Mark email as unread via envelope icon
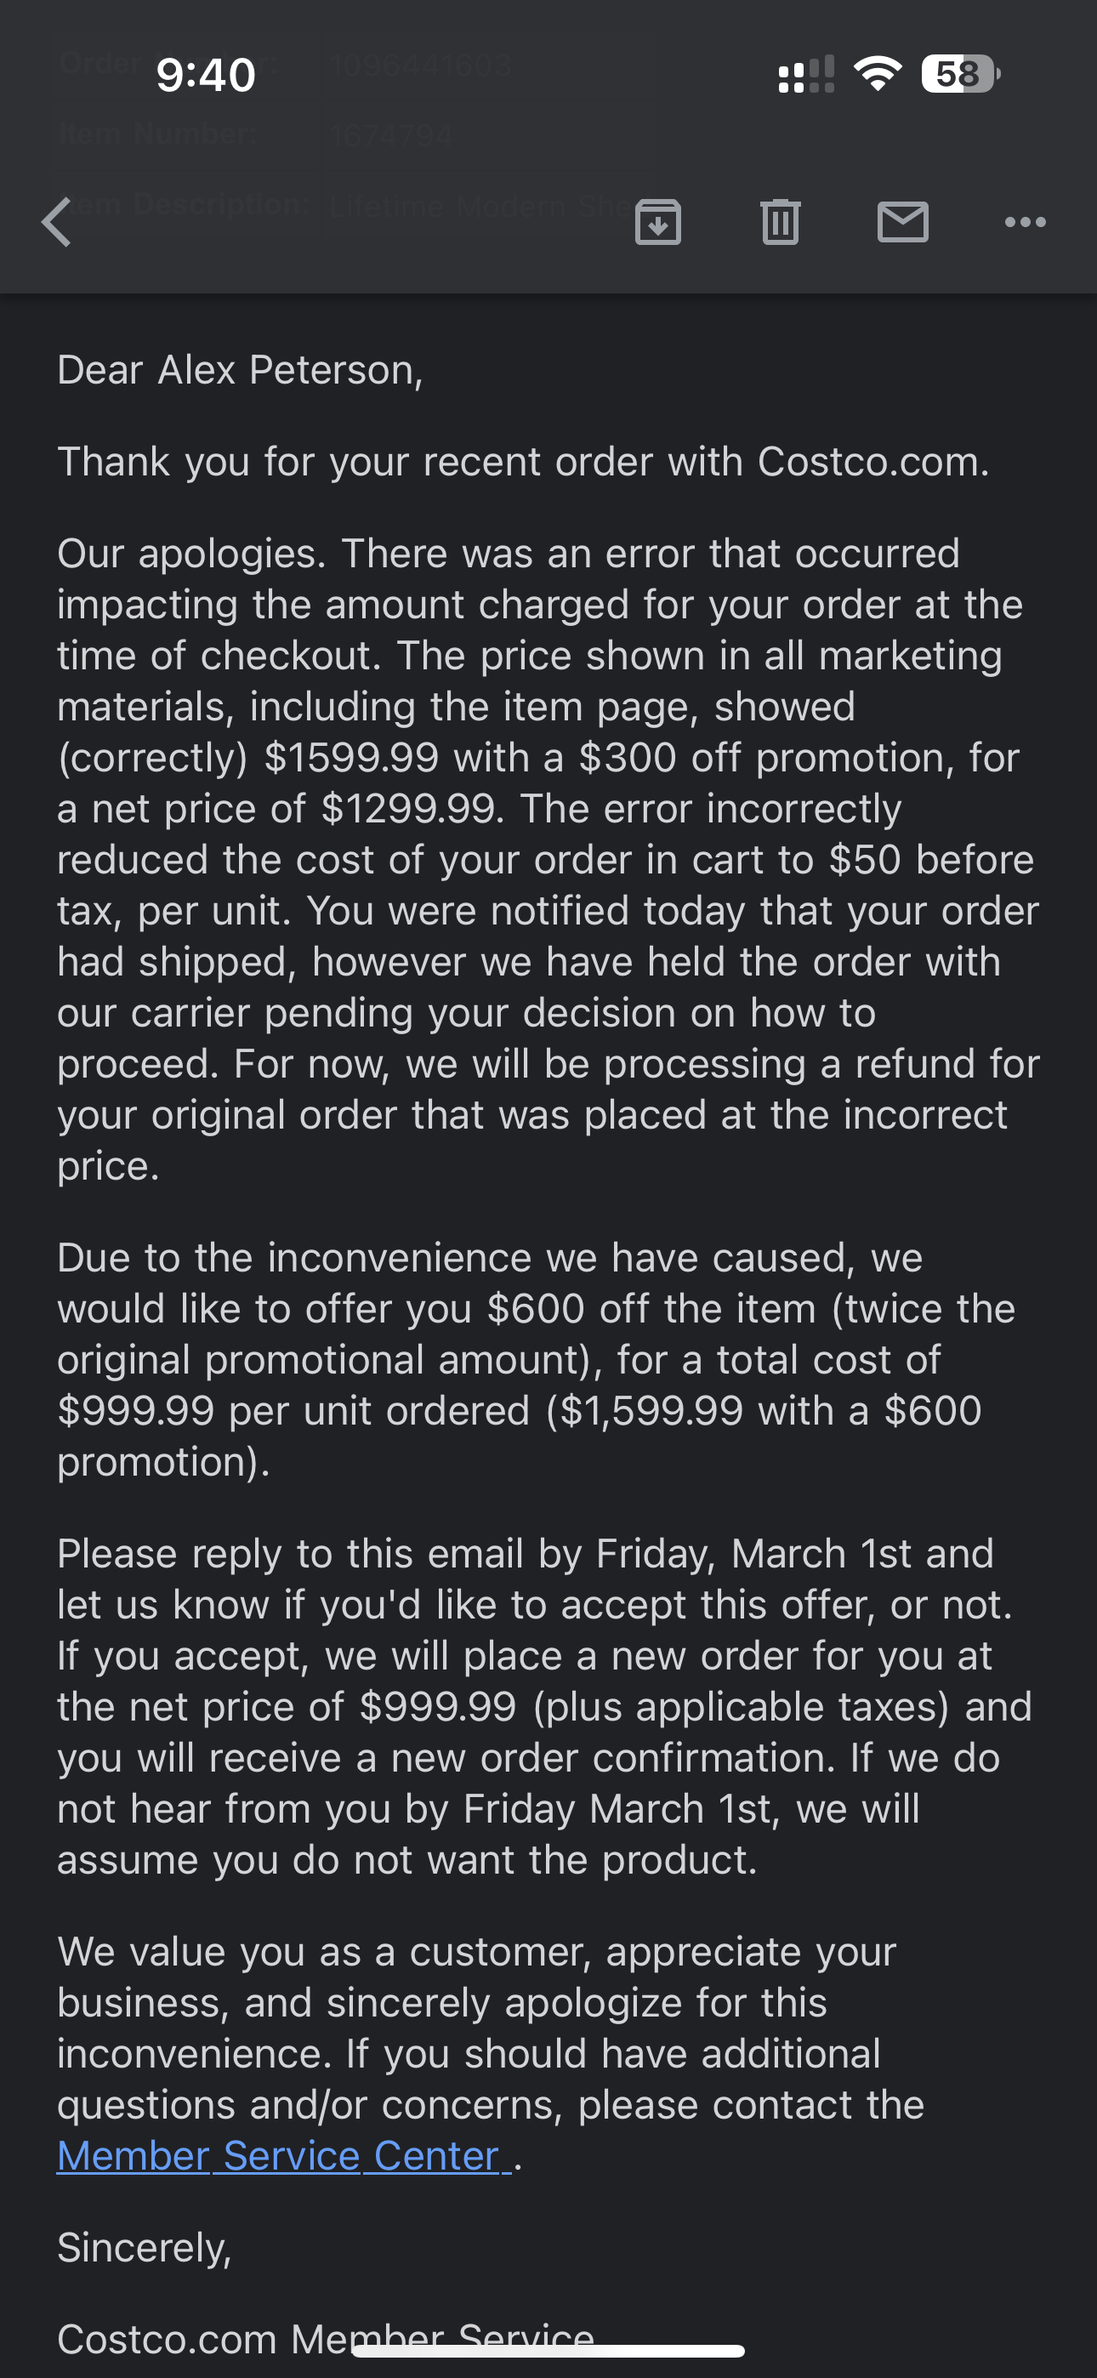The width and height of the screenshot is (1097, 2378). (902, 223)
